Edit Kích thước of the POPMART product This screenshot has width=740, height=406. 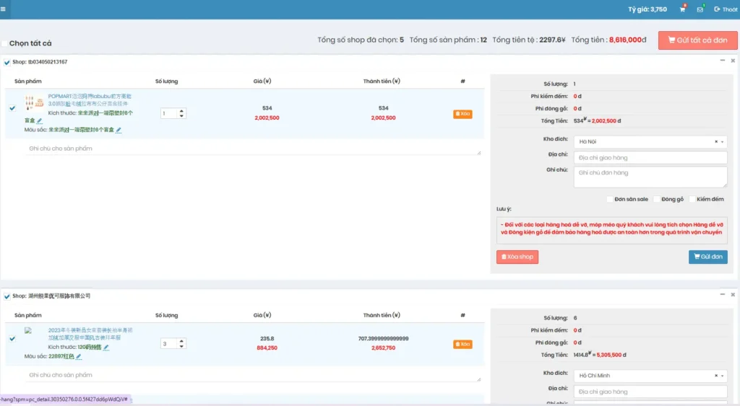point(40,120)
